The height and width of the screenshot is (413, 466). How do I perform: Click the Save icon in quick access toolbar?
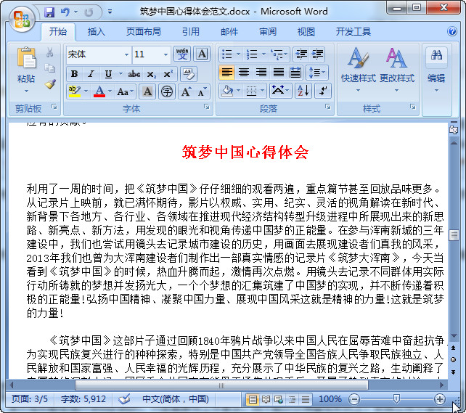point(49,12)
